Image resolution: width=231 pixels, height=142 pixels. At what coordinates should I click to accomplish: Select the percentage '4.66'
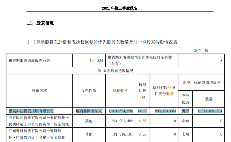point(143,121)
